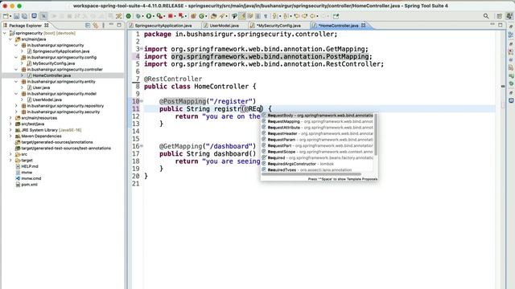Image resolution: width=515 pixels, height=289 pixels.
Task: Select MySecurityConfig.java in the tree
Action: pyautogui.click(x=54, y=63)
